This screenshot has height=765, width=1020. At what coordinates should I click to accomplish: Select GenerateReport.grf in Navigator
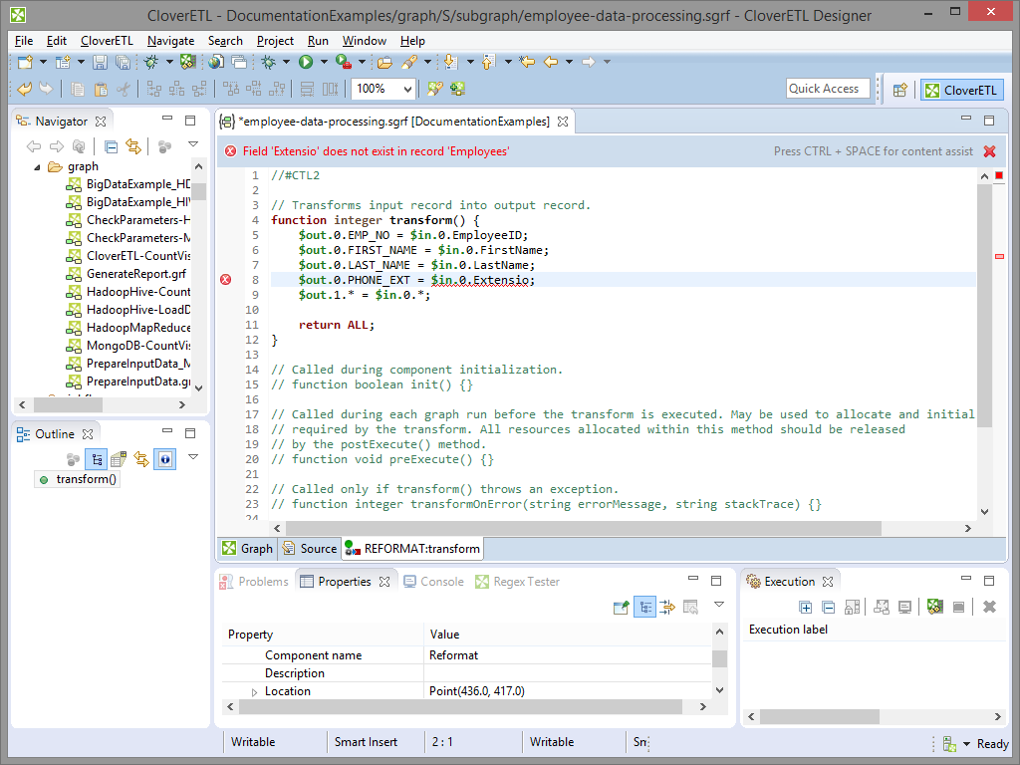136,273
